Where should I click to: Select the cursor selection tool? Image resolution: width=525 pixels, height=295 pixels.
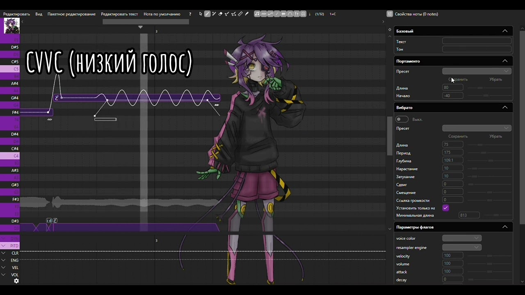(201, 14)
